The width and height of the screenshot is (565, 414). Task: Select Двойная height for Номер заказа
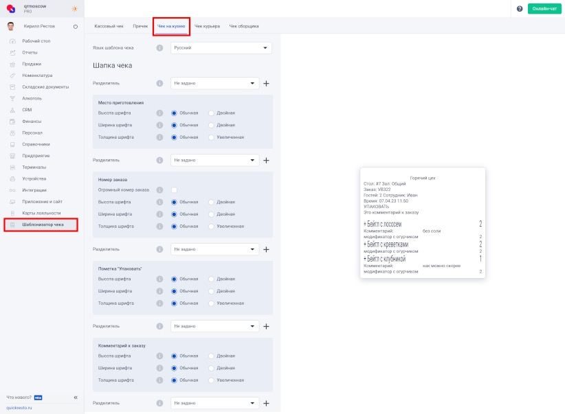coord(212,202)
